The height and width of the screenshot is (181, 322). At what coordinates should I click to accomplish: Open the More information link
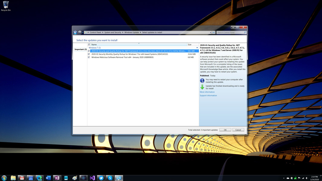pyautogui.click(x=207, y=92)
